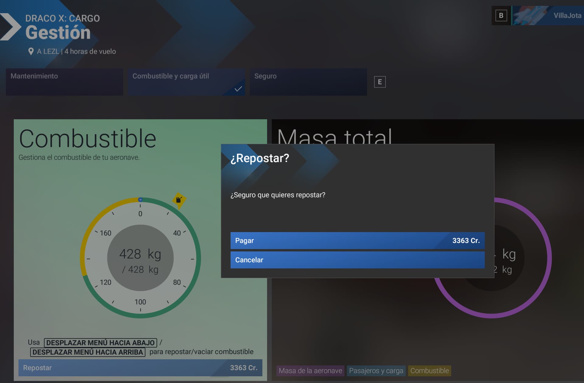
Task: Confirm refuel with the Pagar button
Action: [x=357, y=240]
